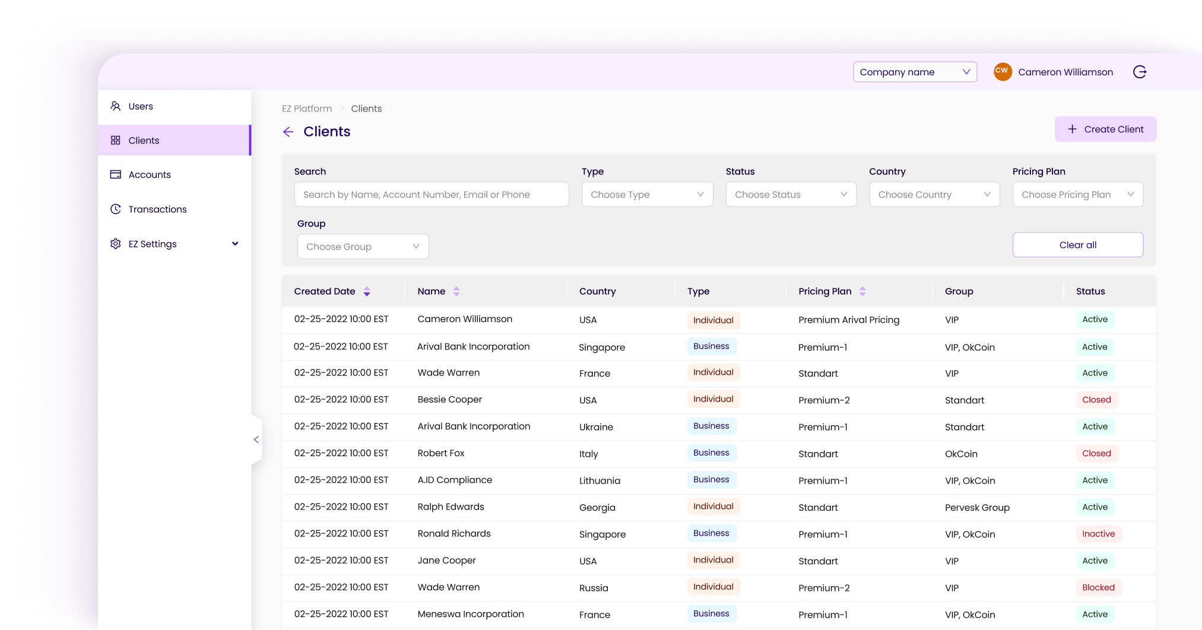Click Business type badge in Robert Fox row
Image resolution: width=1202 pixels, height=630 pixels.
[711, 453]
